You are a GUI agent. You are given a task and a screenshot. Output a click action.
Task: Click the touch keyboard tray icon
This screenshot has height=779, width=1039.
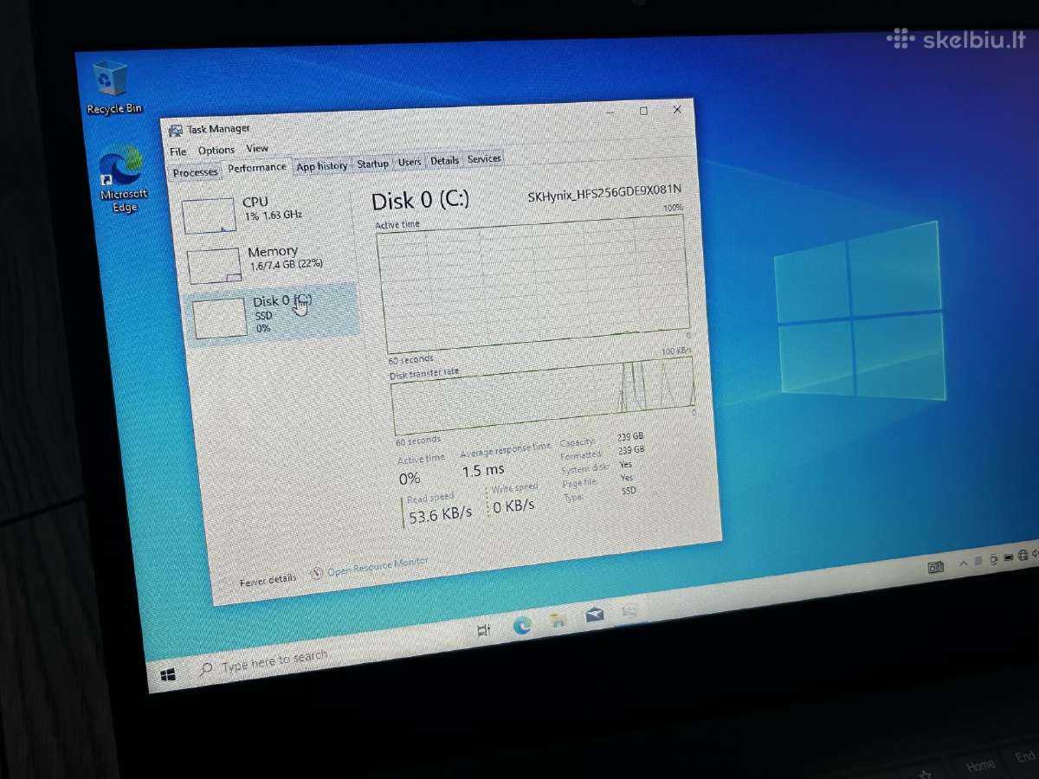tap(936, 568)
